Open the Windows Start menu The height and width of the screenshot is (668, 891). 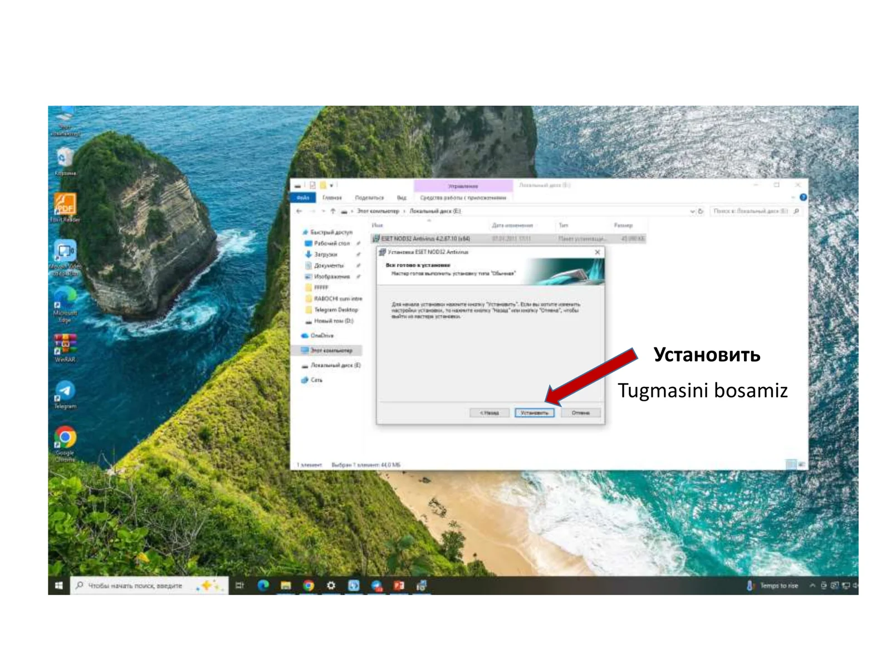58,586
